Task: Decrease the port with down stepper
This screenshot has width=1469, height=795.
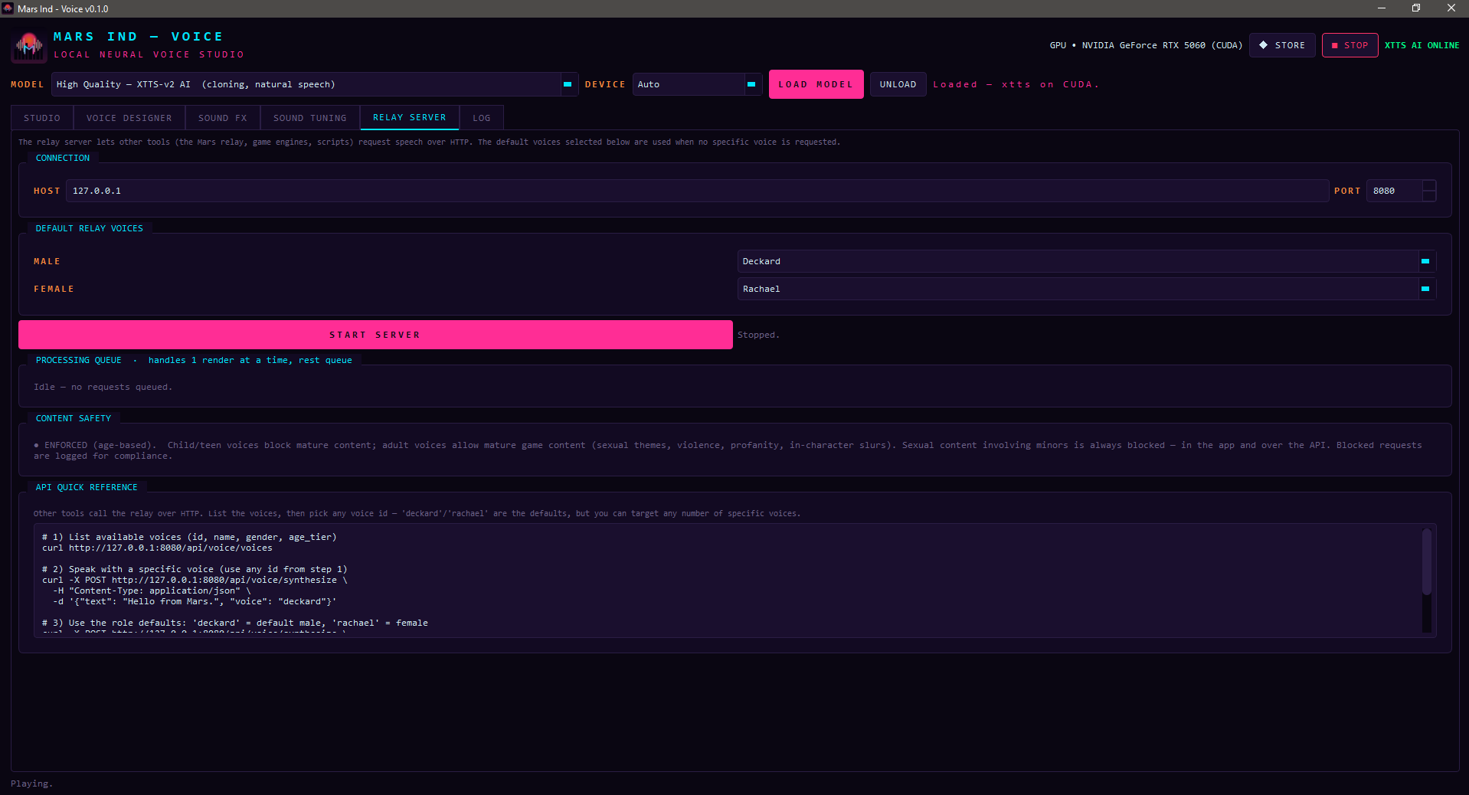Action: tap(1429, 196)
